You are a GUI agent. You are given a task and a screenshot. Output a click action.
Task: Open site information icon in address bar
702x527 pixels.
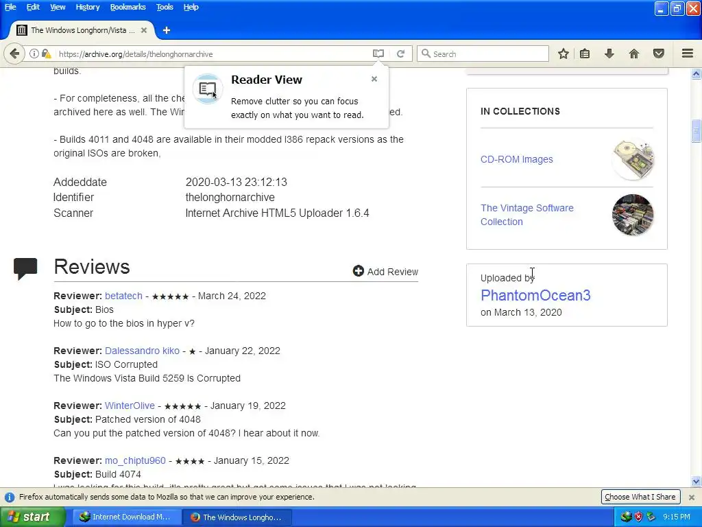(34, 54)
